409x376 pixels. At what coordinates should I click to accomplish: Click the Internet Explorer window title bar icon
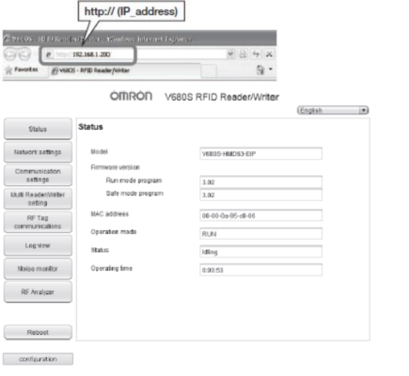[8, 39]
